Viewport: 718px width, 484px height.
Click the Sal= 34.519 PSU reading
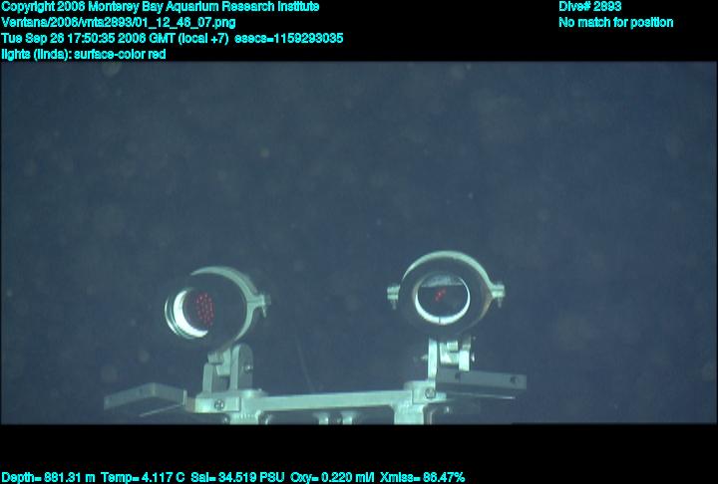click(x=237, y=478)
